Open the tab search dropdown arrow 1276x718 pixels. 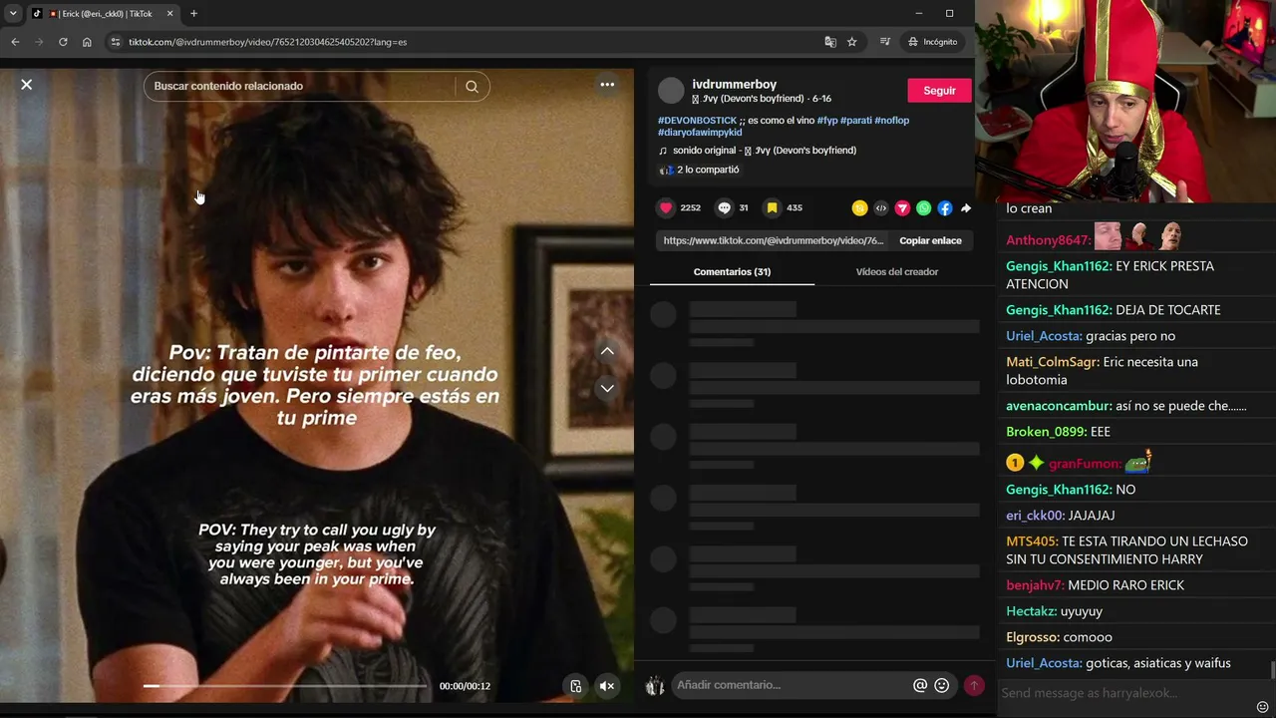(x=12, y=13)
